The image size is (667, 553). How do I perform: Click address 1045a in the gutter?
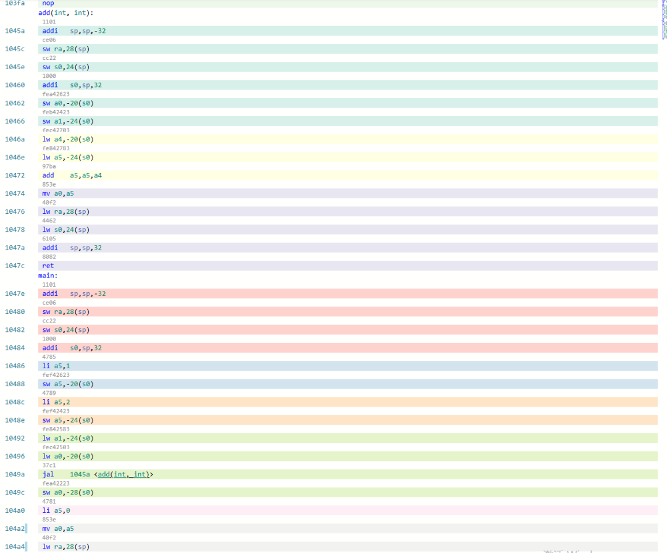(15, 31)
